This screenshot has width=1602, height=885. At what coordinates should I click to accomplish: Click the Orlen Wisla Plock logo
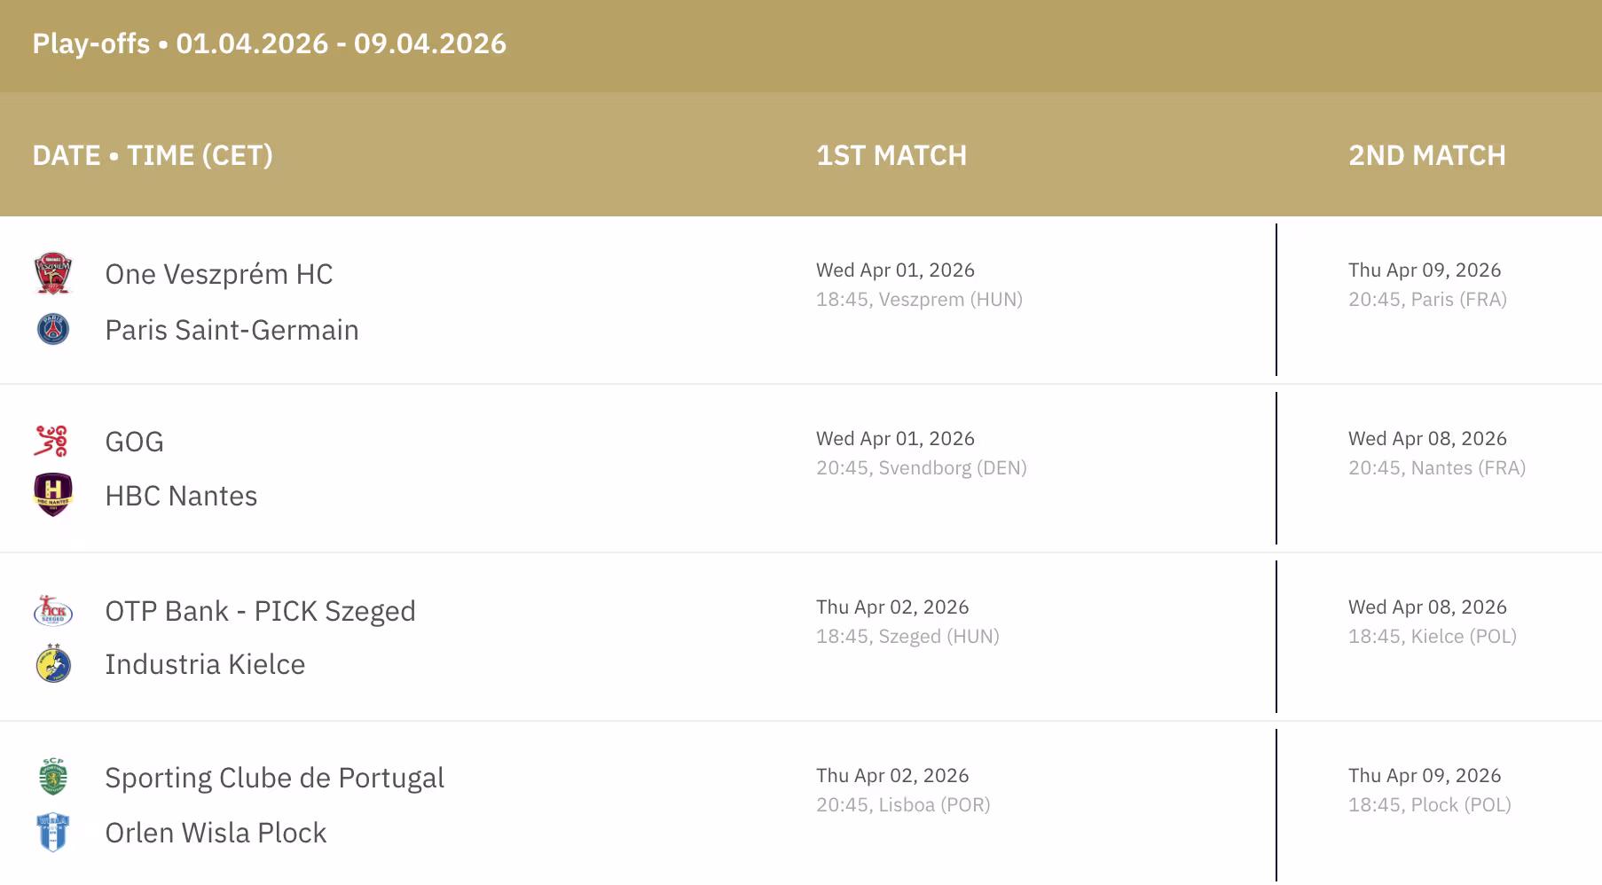[53, 833]
